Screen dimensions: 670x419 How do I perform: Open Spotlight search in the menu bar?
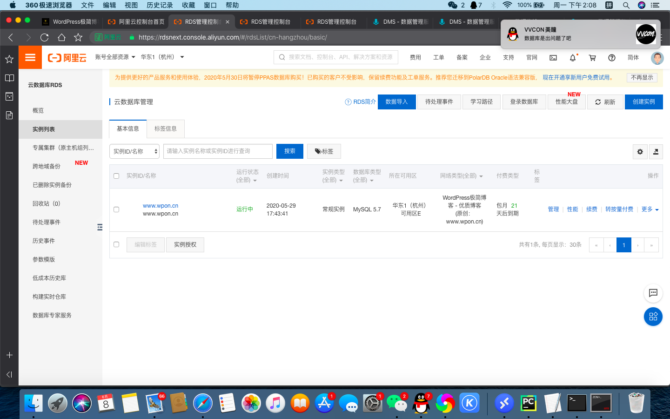tap(626, 5)
